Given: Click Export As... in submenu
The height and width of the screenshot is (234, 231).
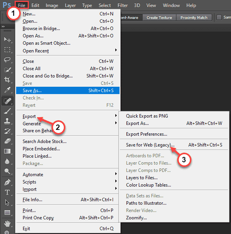Looking at the screenshot, I should click(x=174, y=123).
